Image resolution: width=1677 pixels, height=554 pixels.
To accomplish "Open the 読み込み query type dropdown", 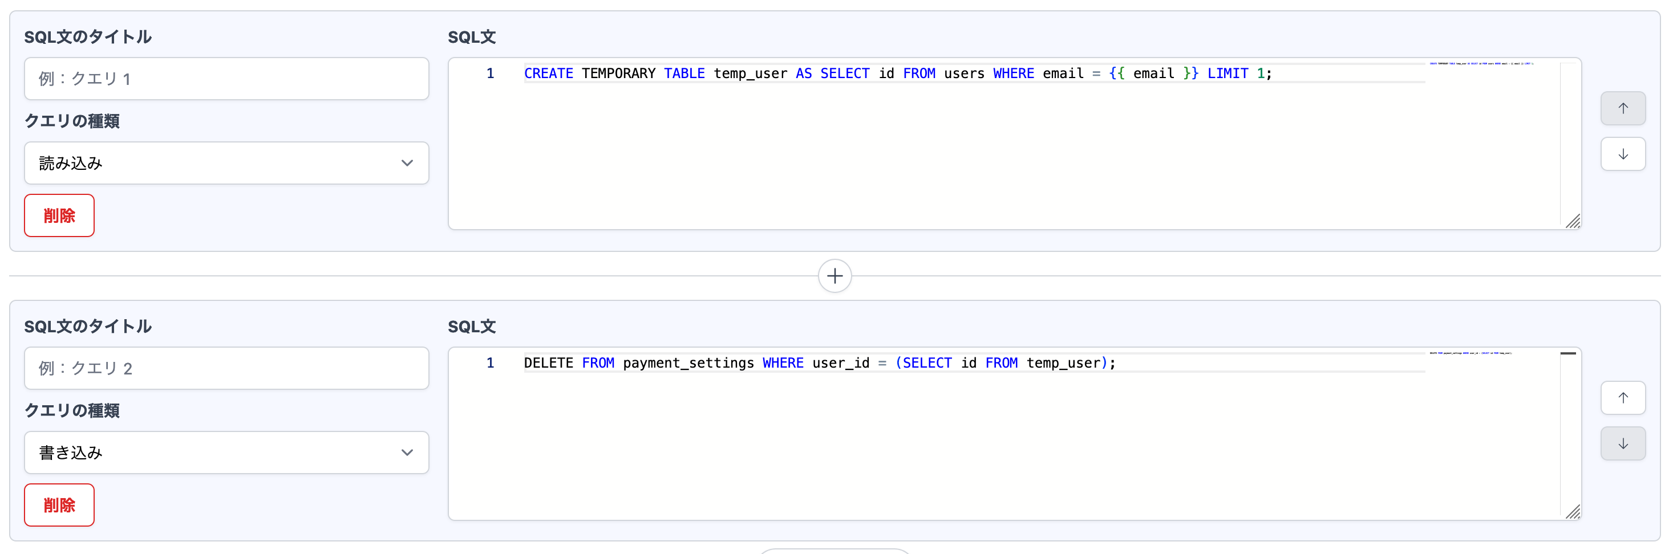I will click(x=226, y=163).
